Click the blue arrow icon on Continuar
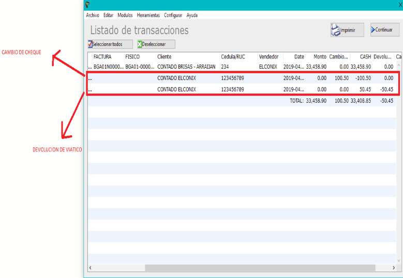 [x=373, y=30]
